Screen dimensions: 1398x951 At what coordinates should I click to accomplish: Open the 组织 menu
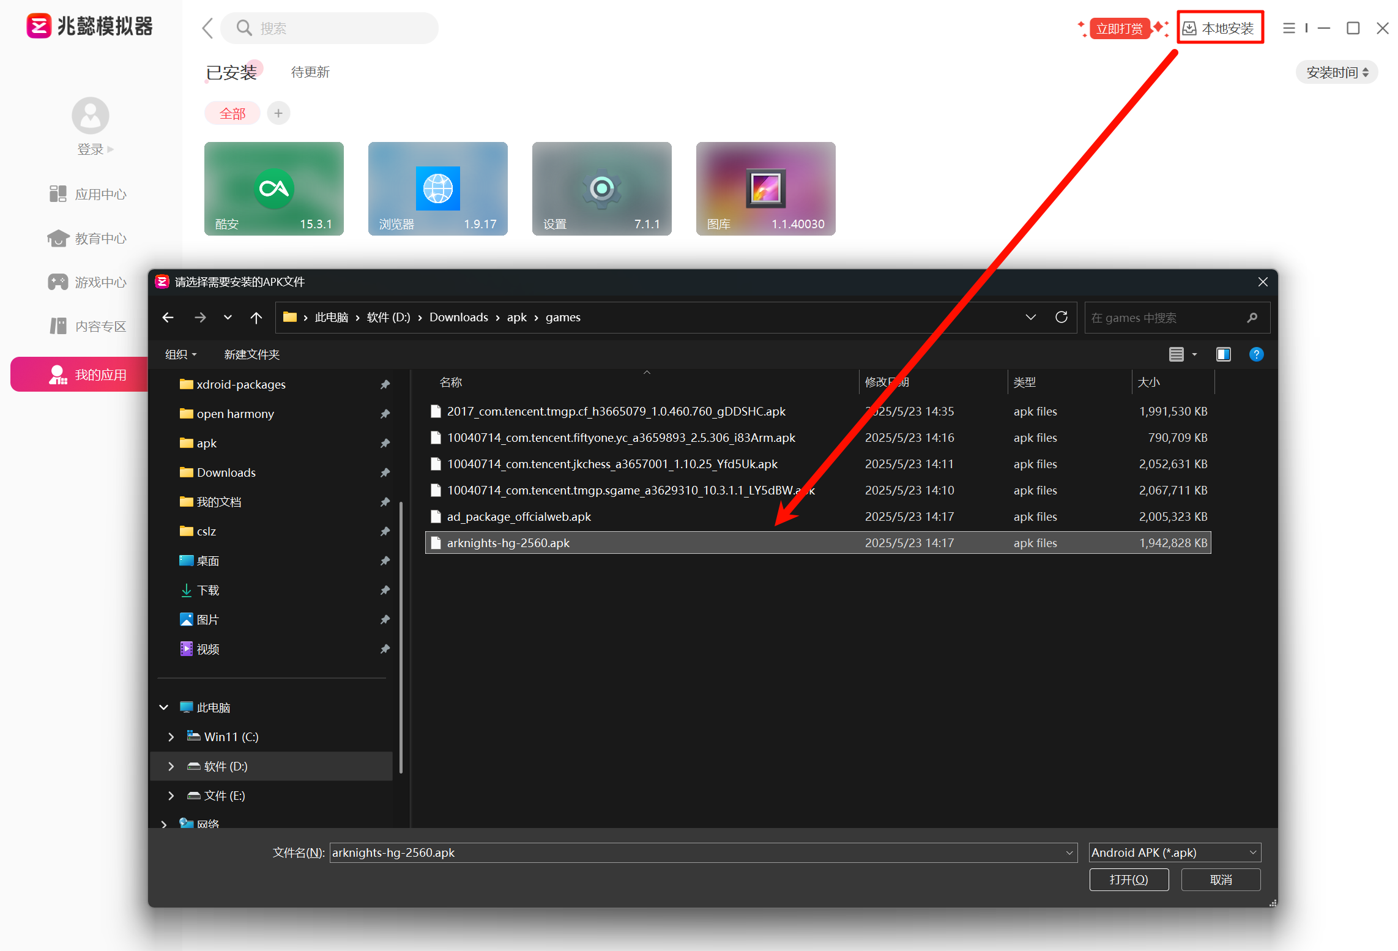tap(180, 354)
